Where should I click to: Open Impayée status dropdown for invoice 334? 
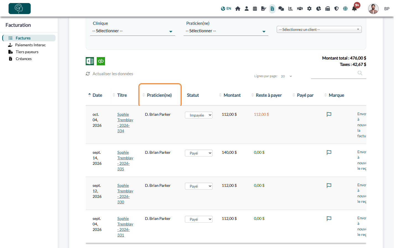199,115
